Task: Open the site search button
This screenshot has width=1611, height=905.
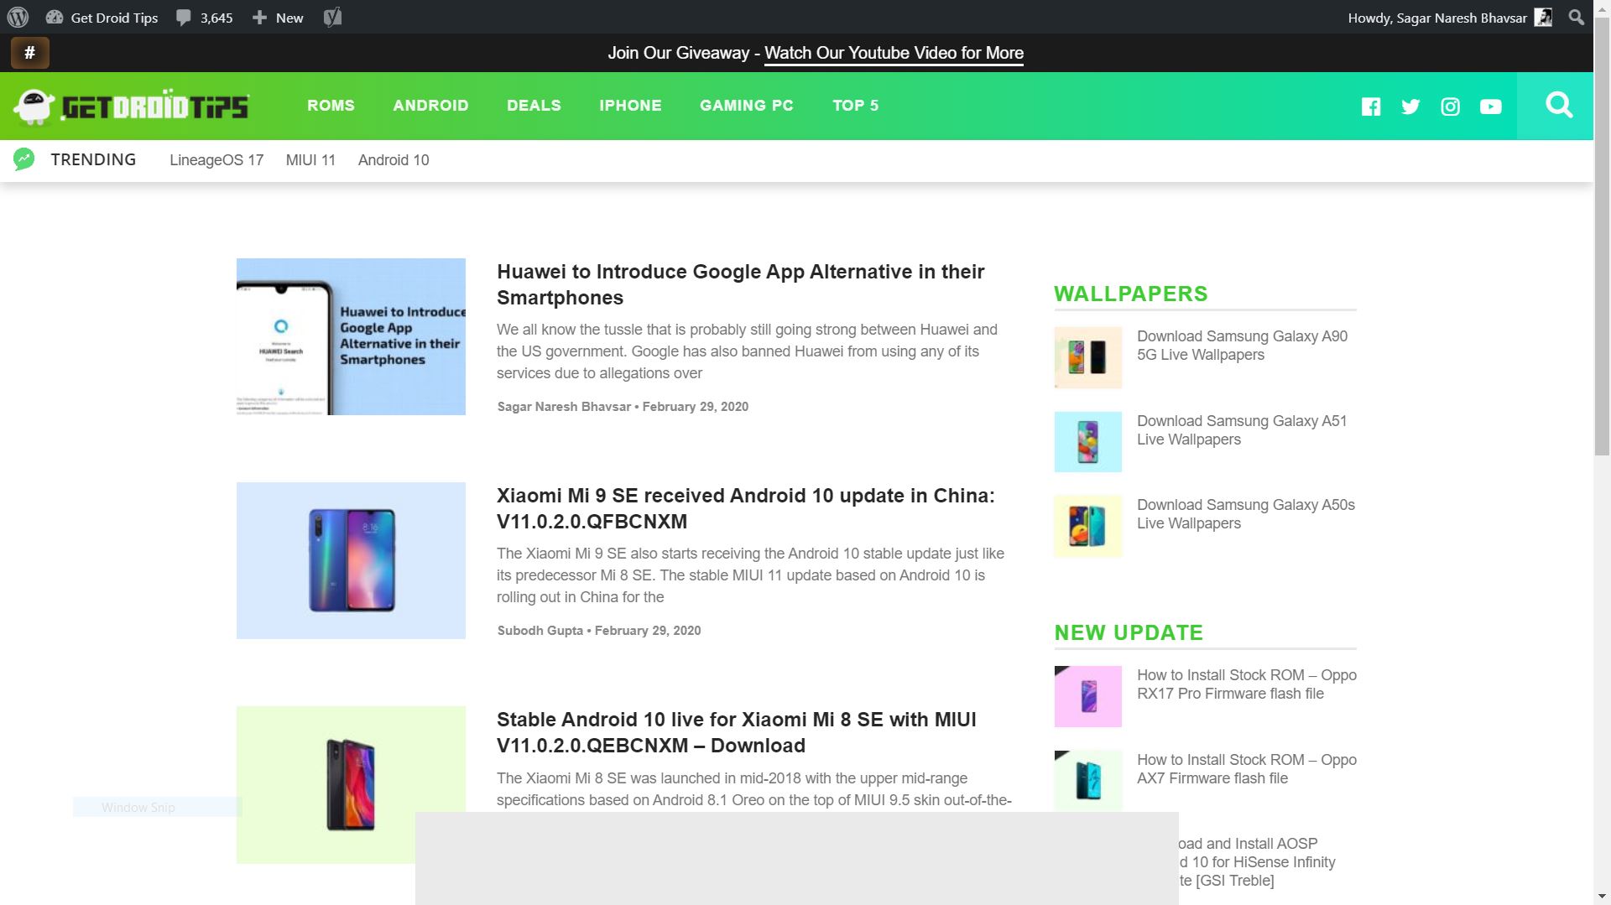Action: [x=1559, y=106]
